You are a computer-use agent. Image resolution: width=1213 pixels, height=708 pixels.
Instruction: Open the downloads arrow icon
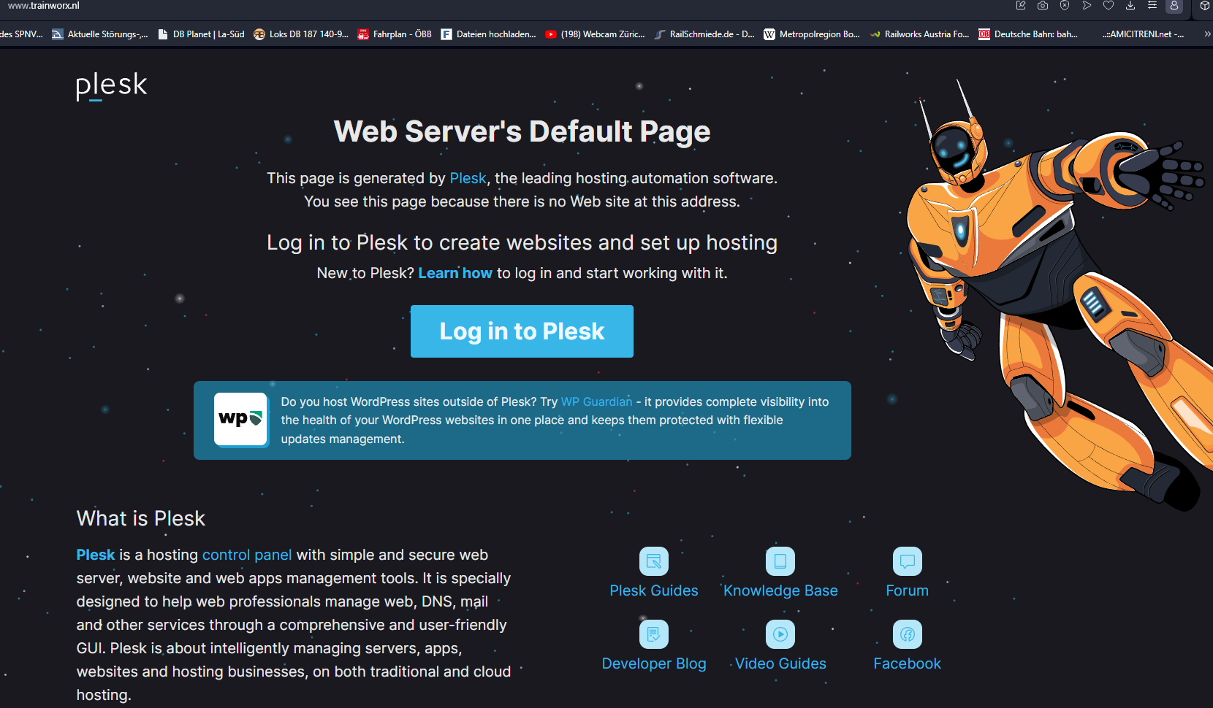pyautogui.click(x=1130, y=5)
